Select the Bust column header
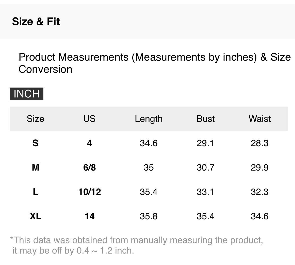This screenshot has height=265, width=295. (x=205, y=119)
